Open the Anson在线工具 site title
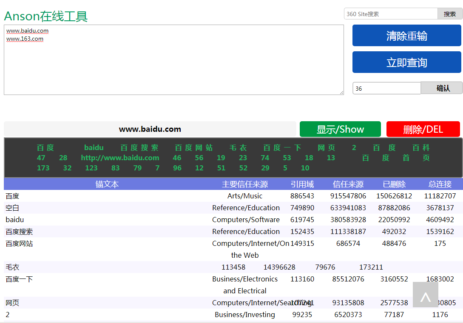This screenshot has height=323, width=463. tap(46, 17)
